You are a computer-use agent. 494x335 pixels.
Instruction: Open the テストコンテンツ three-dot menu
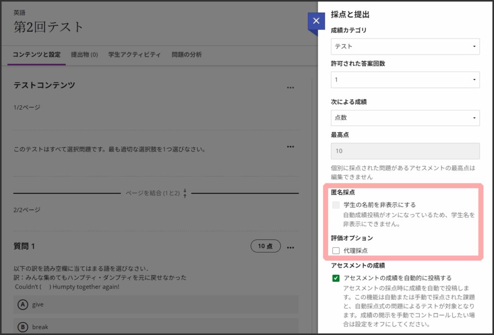(x=290, y=88)
